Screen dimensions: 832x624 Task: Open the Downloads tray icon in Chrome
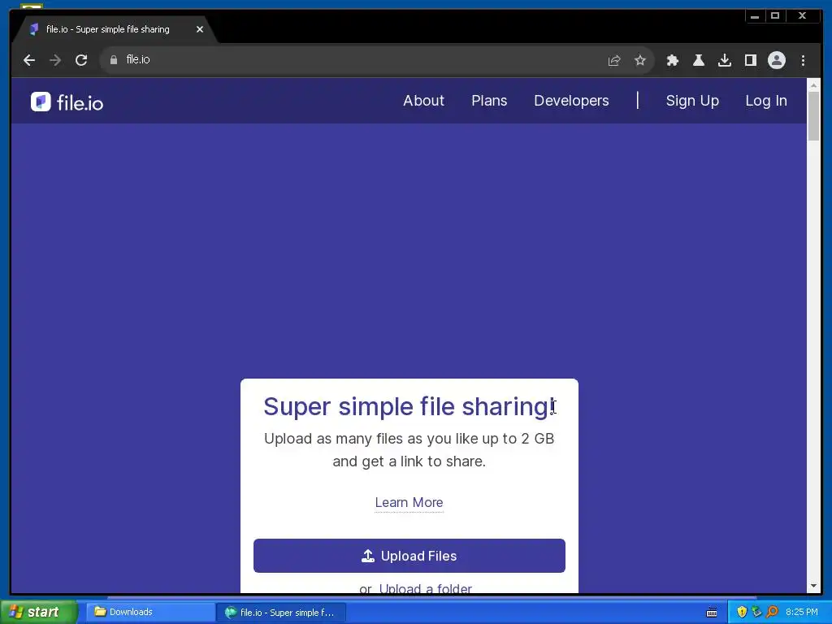tap(724, 60)
